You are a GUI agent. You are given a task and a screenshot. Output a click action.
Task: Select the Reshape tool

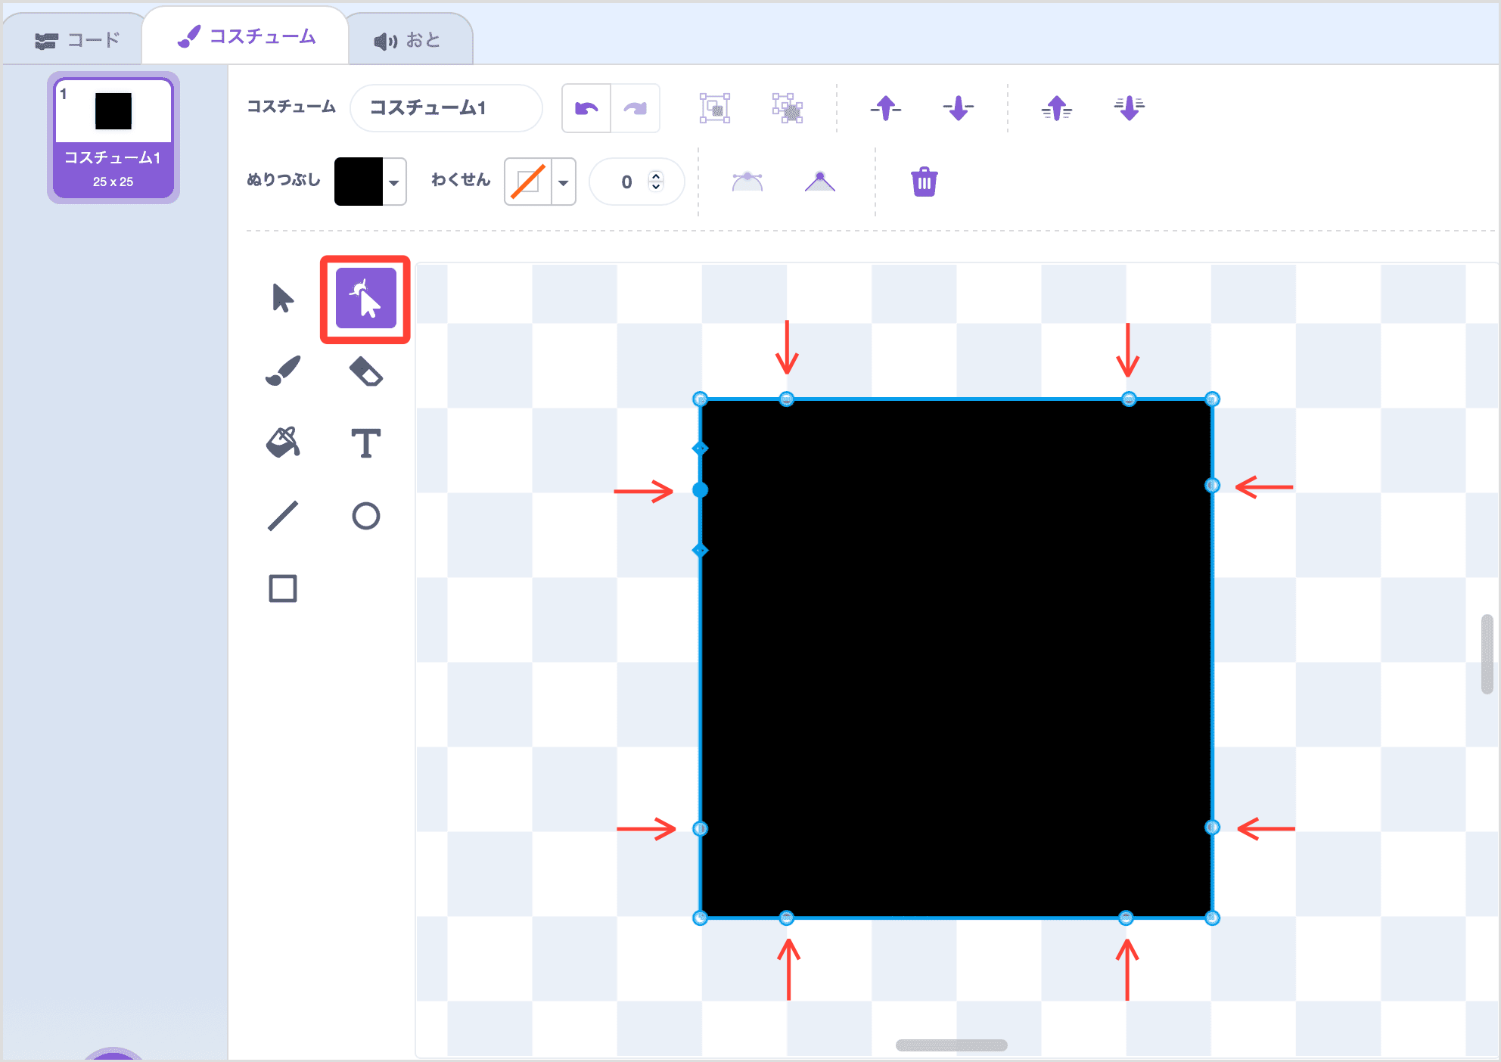pyautogui.click(x=365, y=298)
